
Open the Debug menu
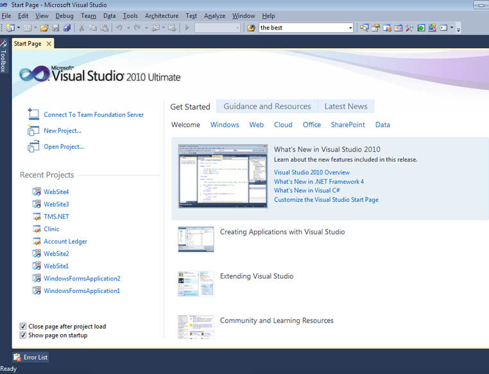pos(65,16)
